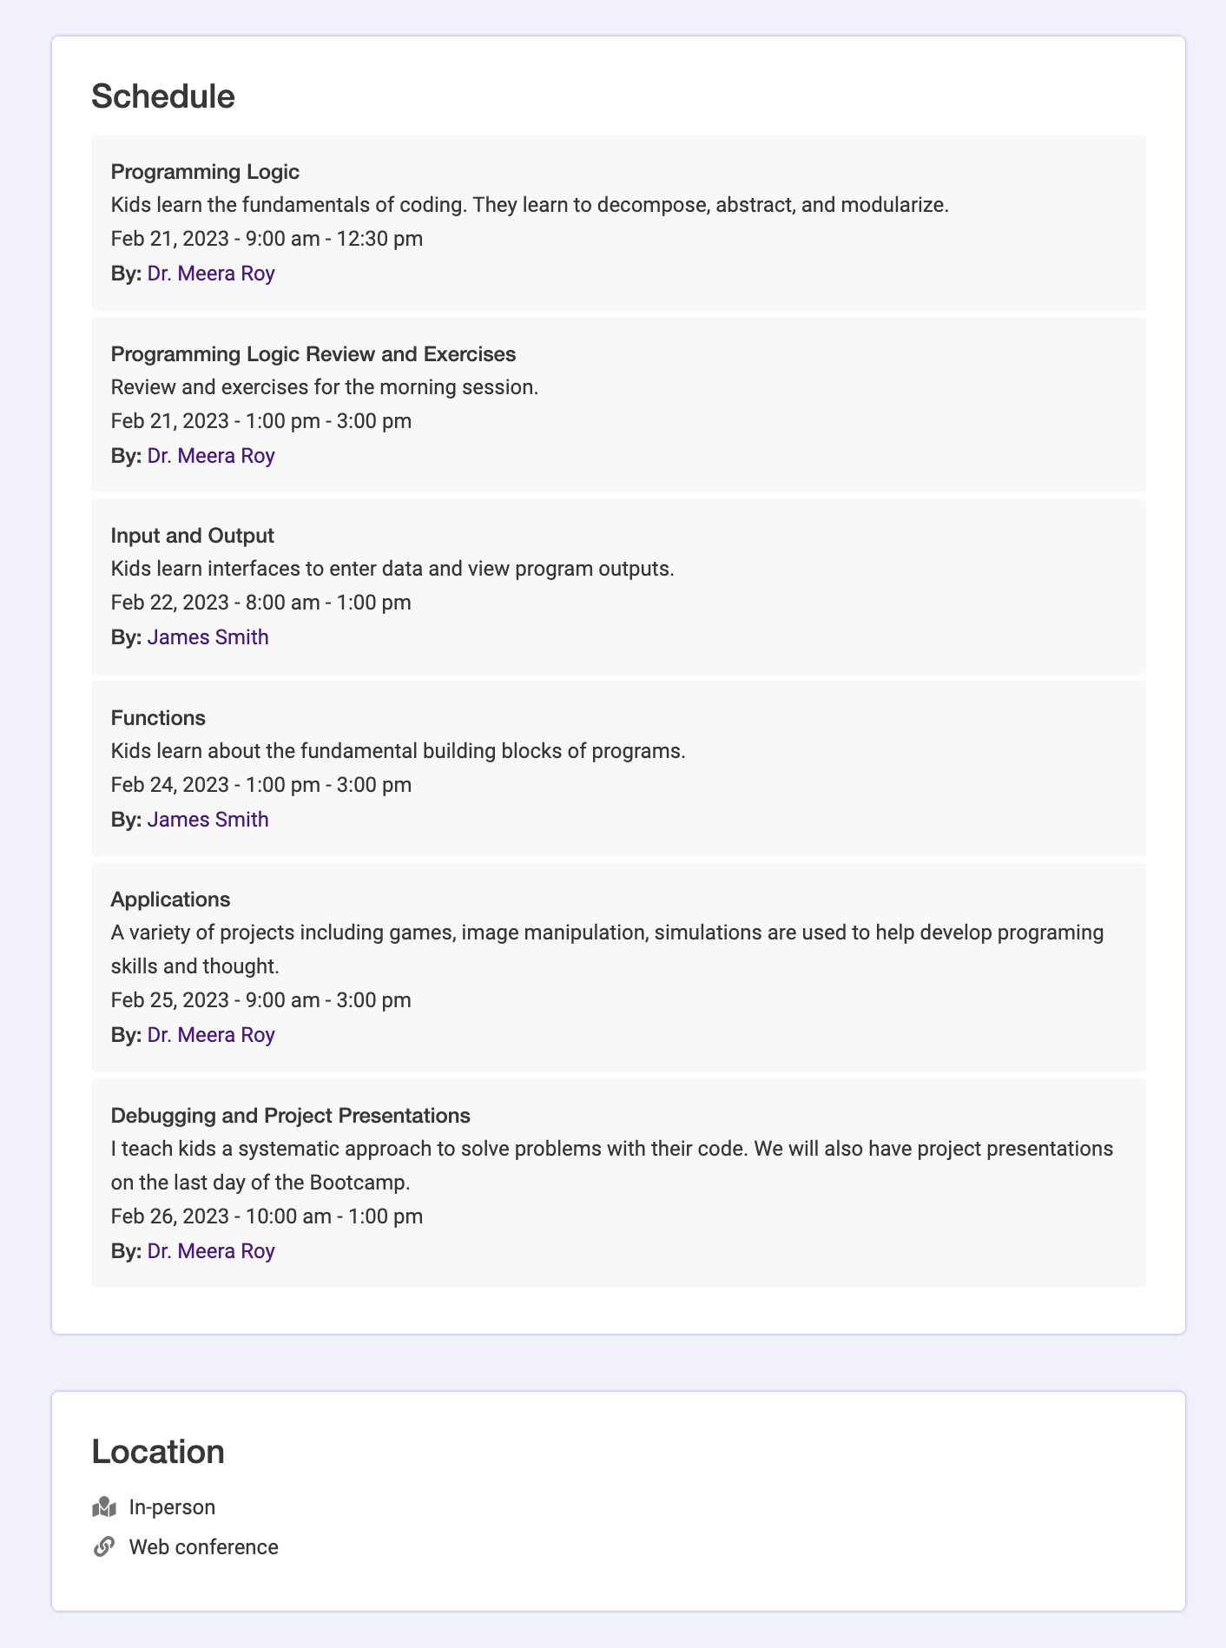Select the map marker beside In-person

pos(104,1506)
